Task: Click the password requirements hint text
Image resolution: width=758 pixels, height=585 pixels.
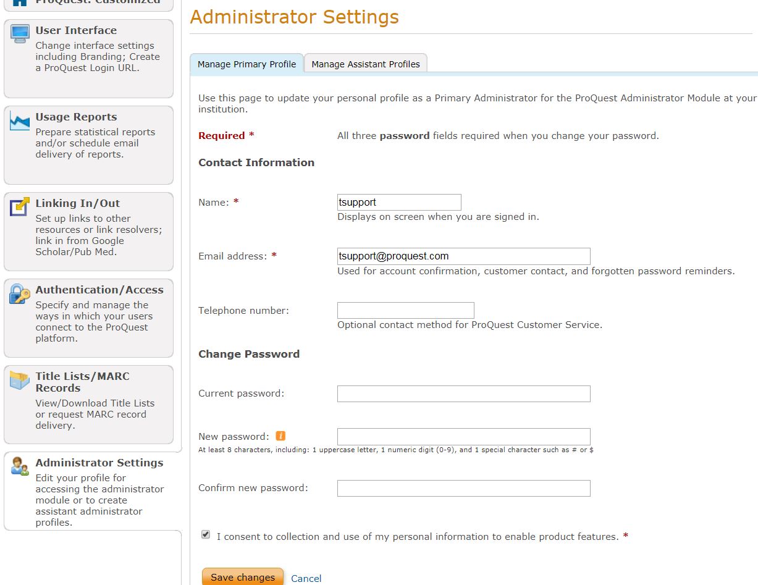Action: [396, 450]
